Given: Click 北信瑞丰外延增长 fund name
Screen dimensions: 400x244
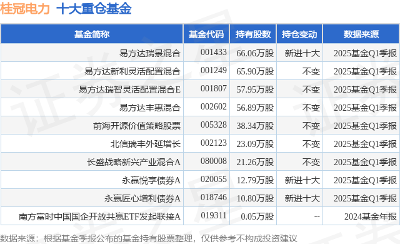Looking at the screenshot, I should coord(146,144).
